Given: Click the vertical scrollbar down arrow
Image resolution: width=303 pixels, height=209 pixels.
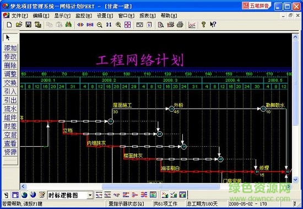Looking at the screenshot, I should pos(295,180).
